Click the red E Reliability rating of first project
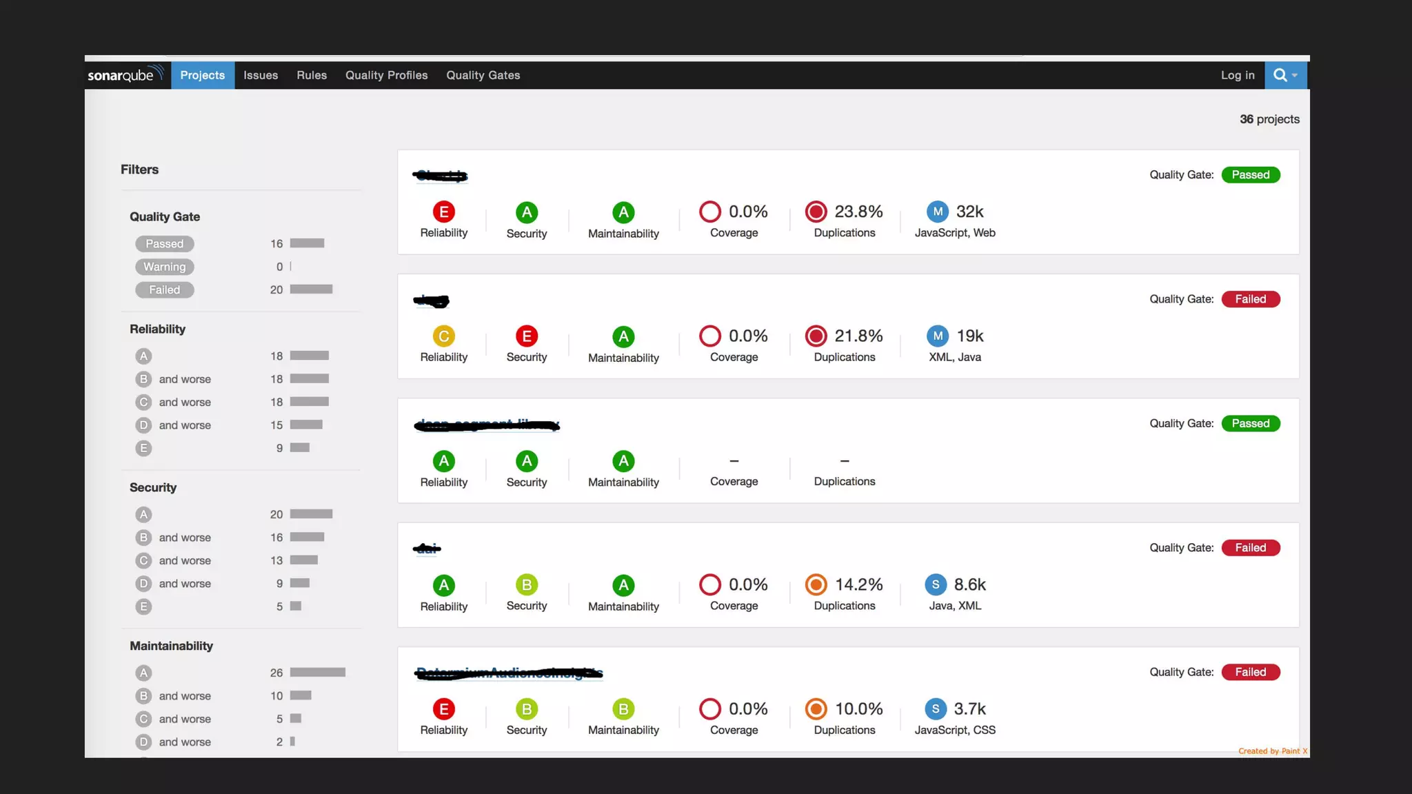The image size is (1412, 794). click(x=443, y=212)
